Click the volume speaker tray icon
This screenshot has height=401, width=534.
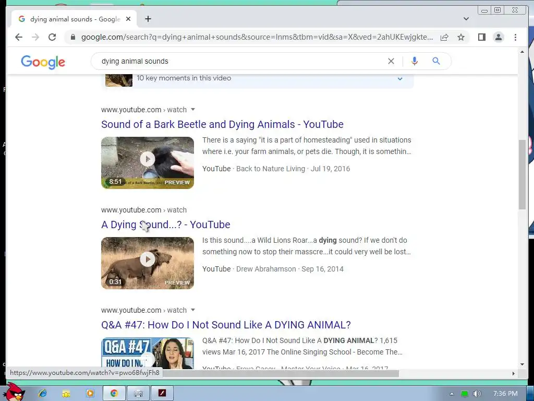[477, 394]
